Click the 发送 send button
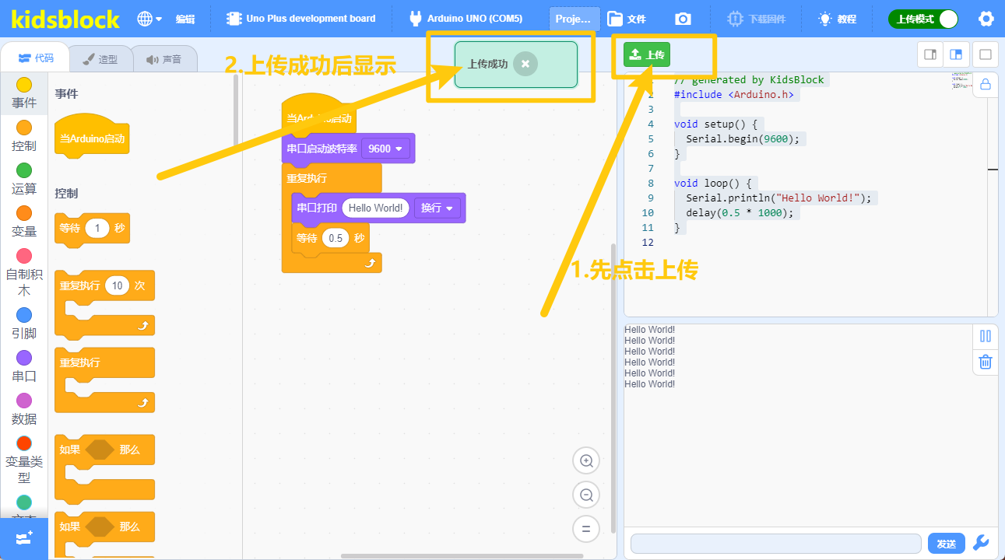The width and height of the screenshot is (1005, 560). tap(947, 544)
